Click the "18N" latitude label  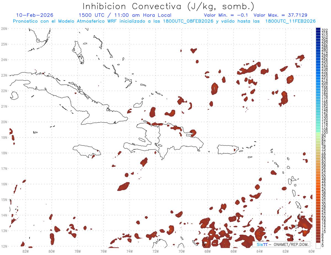(x=4, y=153)
